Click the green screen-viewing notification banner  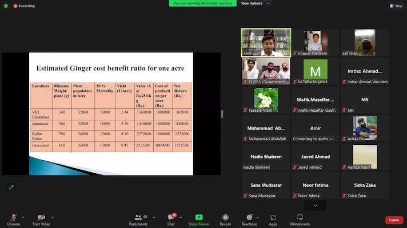(202, 3)
